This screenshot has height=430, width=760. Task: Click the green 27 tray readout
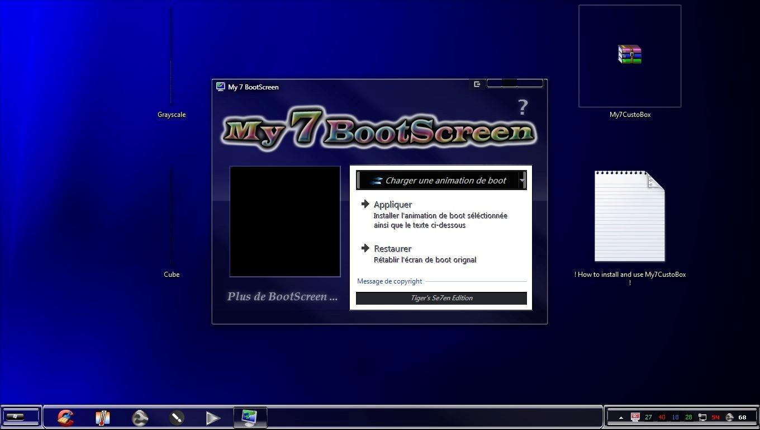(648, 417)
